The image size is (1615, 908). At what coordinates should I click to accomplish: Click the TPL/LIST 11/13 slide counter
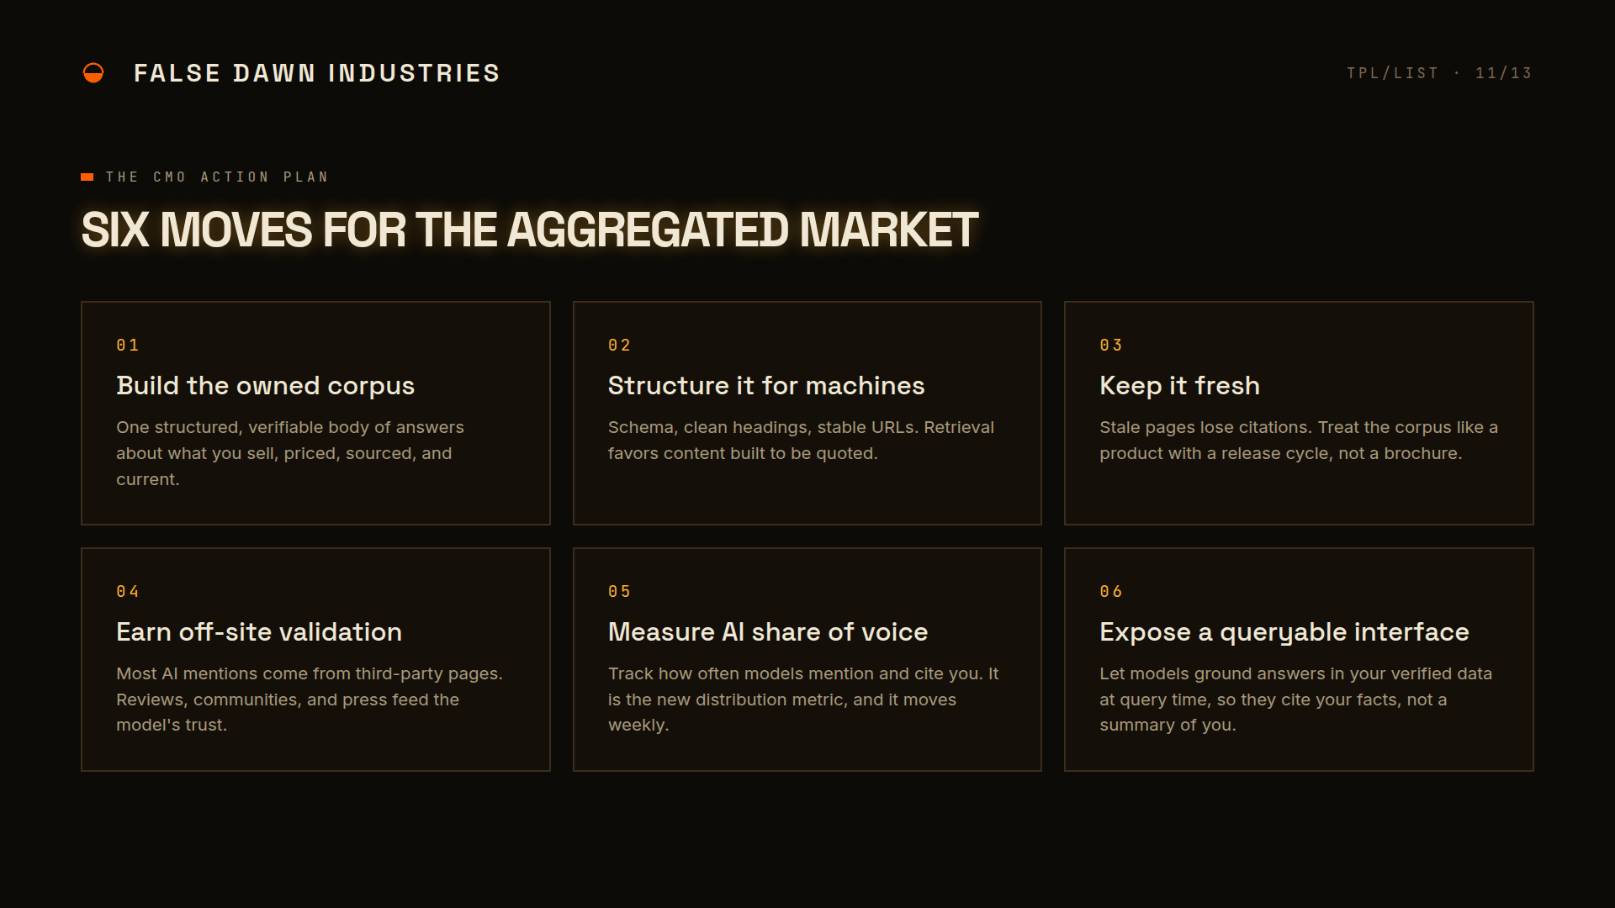(1439, 73)
